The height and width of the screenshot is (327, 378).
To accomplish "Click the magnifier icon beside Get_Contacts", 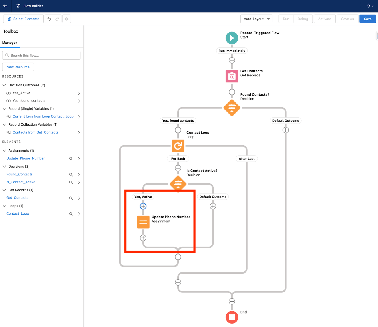I will pos(71,198).
